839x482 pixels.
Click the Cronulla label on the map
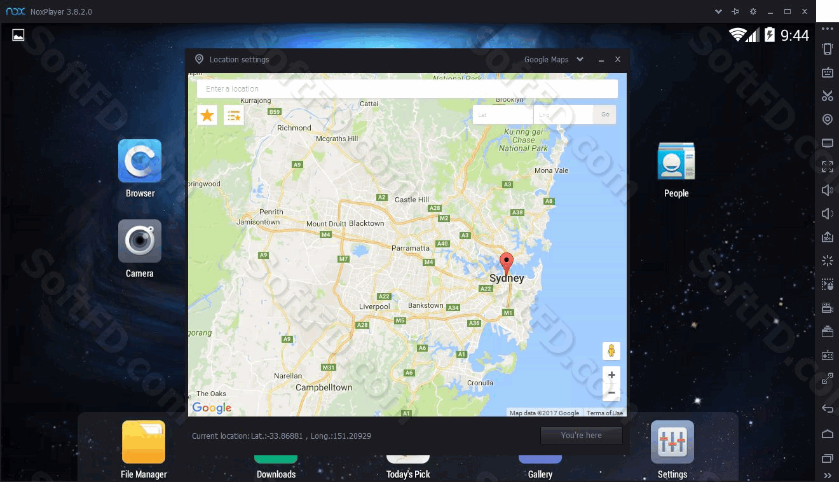(481, 383)
